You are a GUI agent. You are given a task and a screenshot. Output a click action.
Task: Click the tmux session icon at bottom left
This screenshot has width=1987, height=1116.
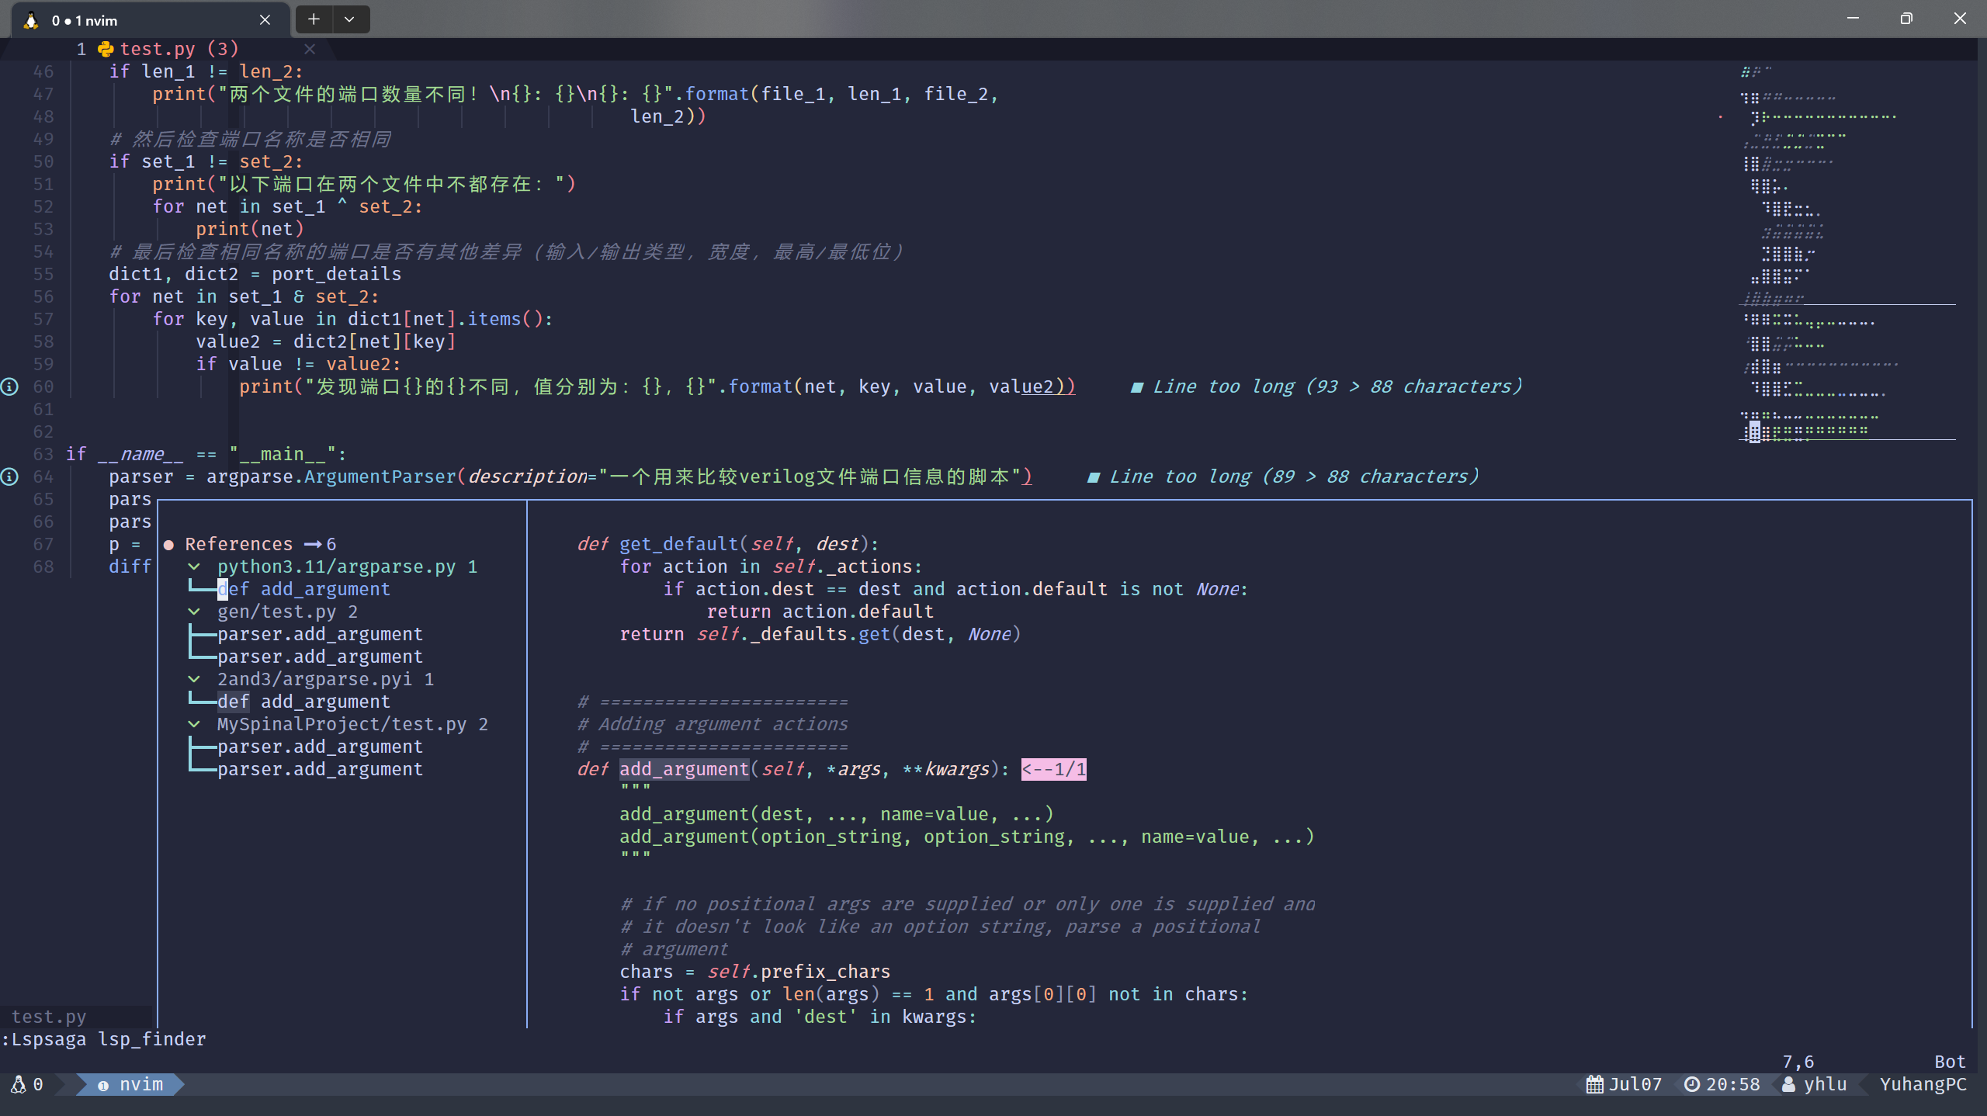[x=19, y=1084]
